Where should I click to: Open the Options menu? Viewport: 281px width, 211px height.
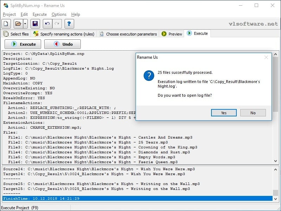pyautogui.click(x=59, y=14)
